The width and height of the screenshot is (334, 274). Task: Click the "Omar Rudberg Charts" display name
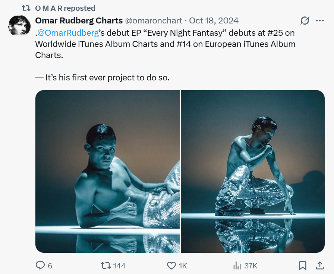point(79,20)
